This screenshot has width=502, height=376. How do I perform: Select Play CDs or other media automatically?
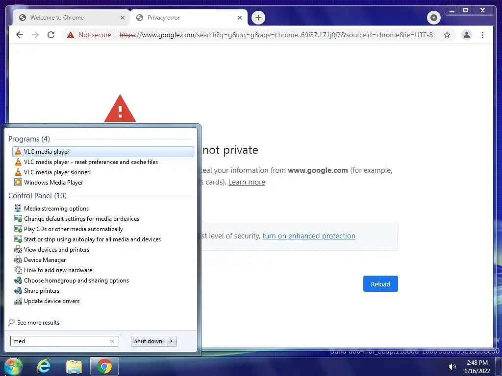[103, 229]
